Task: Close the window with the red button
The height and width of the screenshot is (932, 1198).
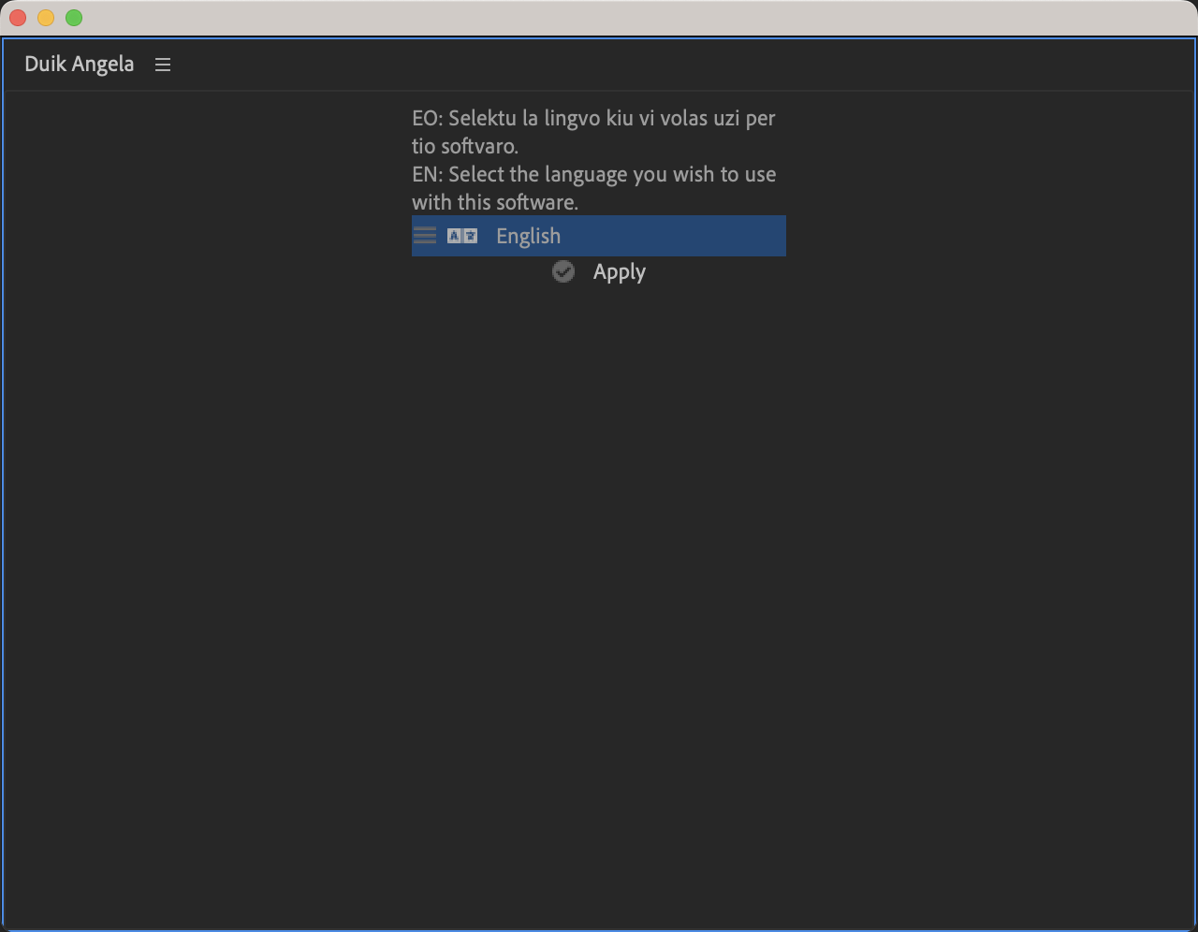Action: tap(18, 18)
